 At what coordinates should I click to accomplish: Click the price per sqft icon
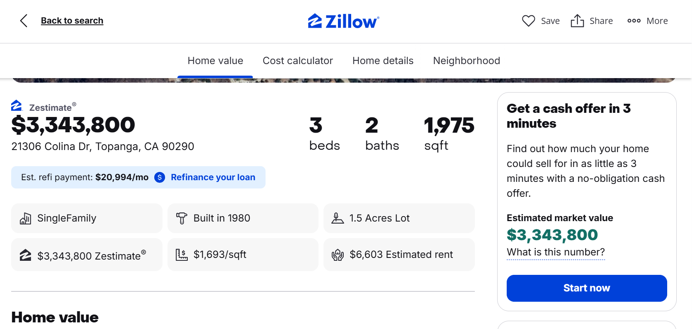[182, 255]
